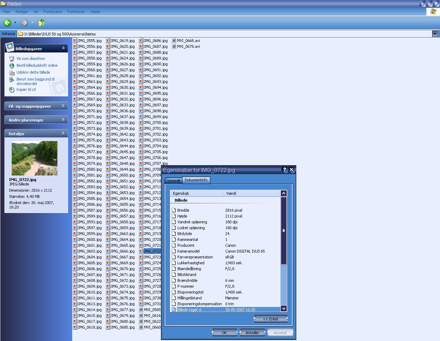Expand the Andre placeringer panel
Screen dimensions: 440x341
pos(63,120)
